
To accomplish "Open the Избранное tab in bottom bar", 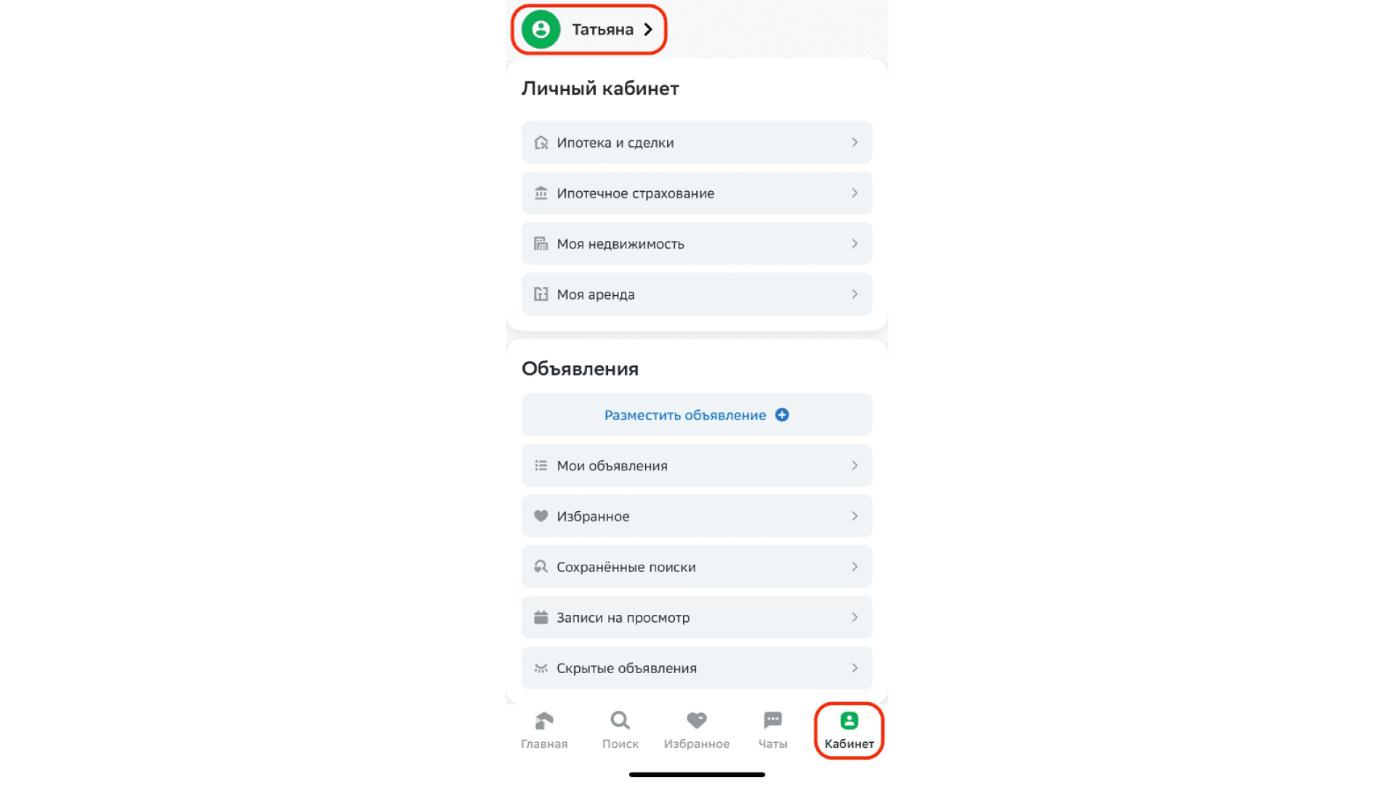I will click(697, 730).
